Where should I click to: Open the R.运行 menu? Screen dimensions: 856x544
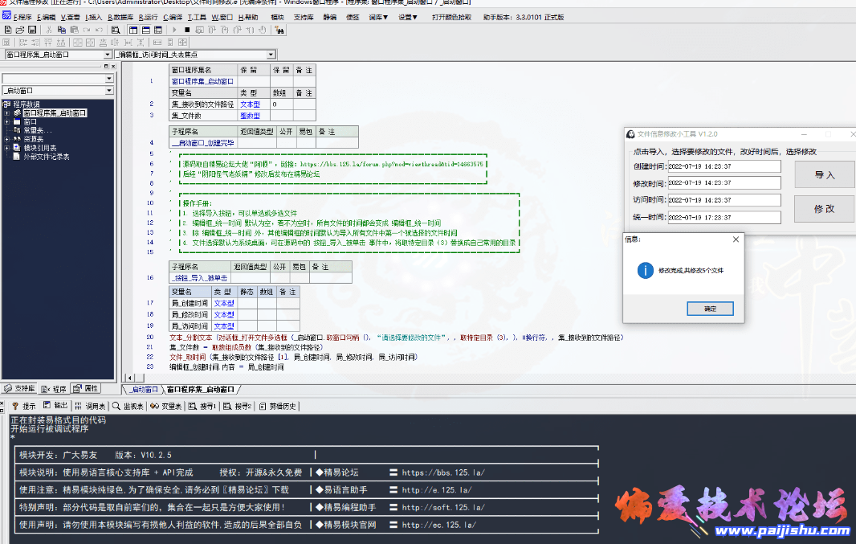click(148, 17)
